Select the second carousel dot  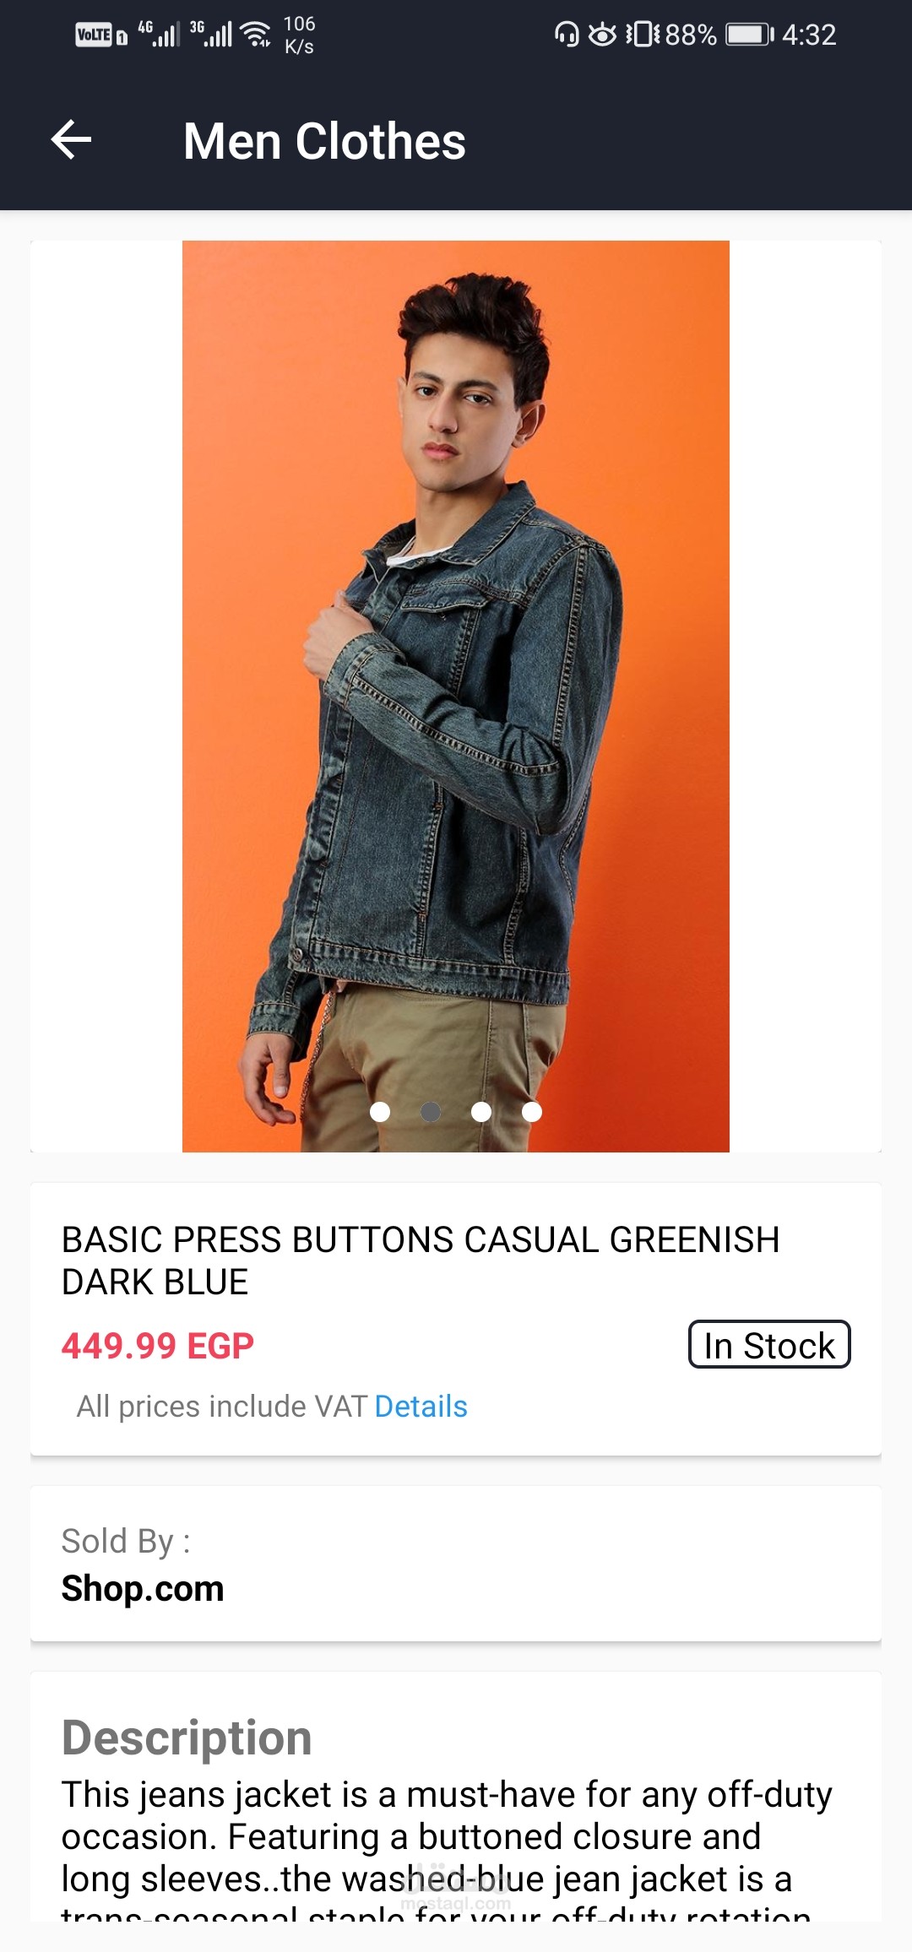[431, 1112]
